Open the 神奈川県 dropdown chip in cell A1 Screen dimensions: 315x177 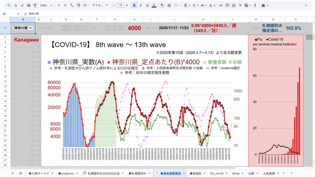coord(23,28)
